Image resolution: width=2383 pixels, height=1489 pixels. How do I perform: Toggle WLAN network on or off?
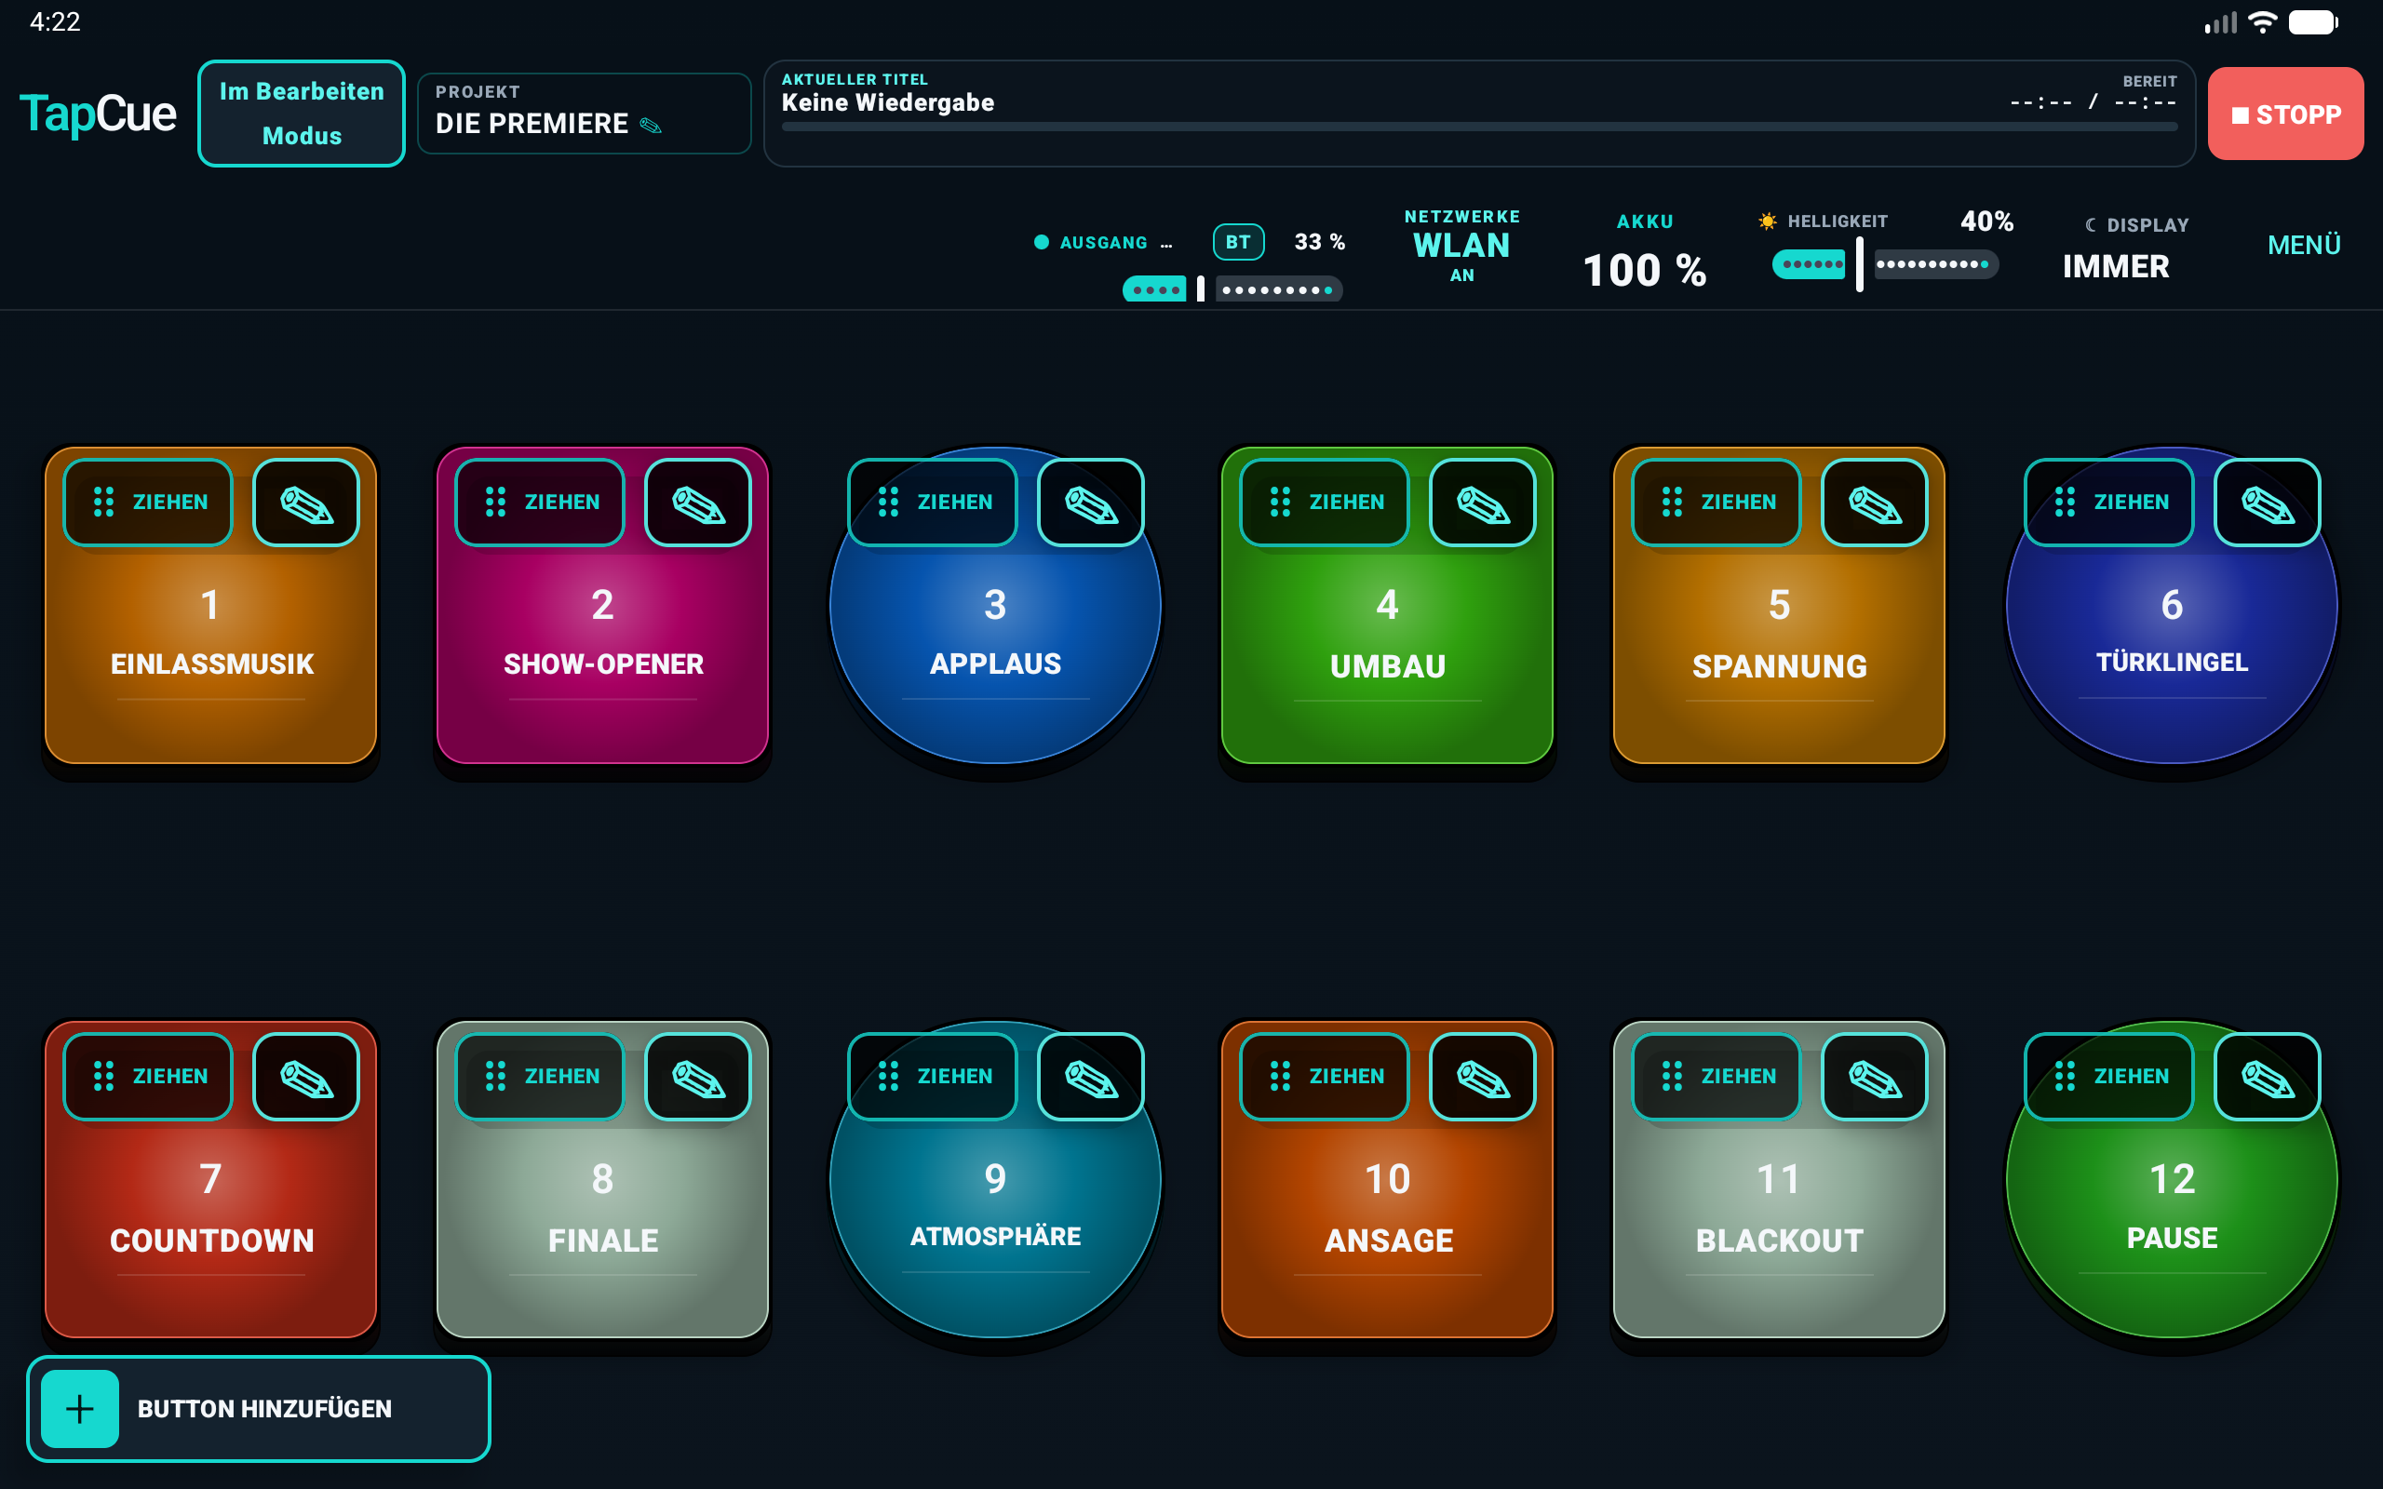[1462, 247]
